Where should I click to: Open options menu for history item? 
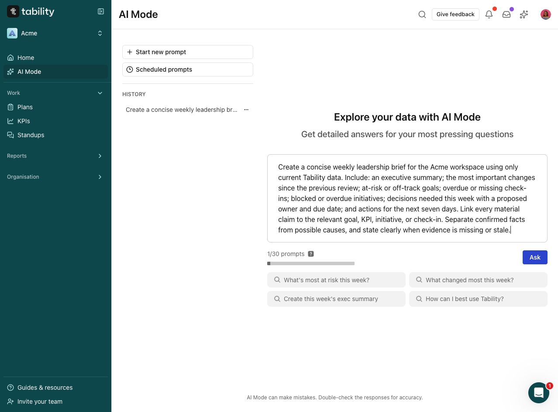(x=246, y=110)
